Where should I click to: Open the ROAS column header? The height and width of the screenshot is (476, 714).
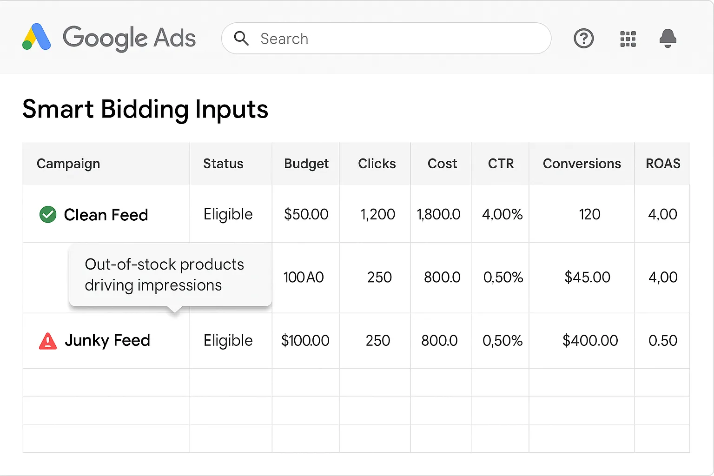(x=663, y=164)
